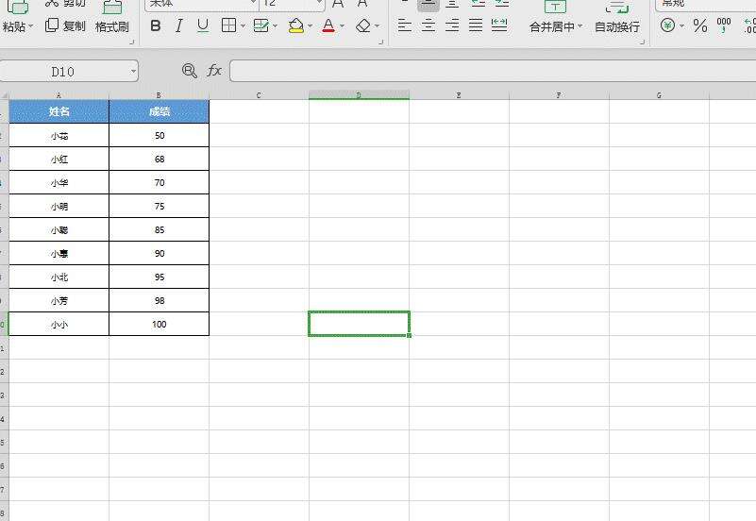This screenshot has height=521, width=756.
Task: Select the cell containing 小明
Action: [x=59, y=207]
